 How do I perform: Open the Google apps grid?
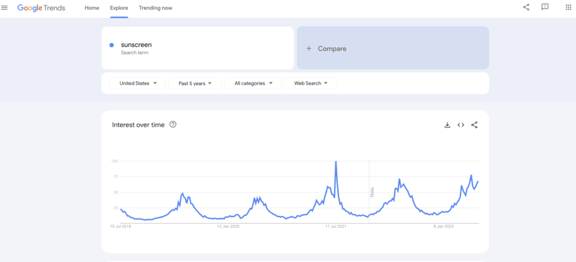point(568,7)
